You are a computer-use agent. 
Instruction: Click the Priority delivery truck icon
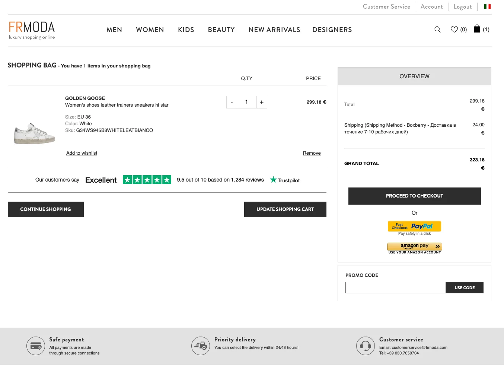[201, 346]
